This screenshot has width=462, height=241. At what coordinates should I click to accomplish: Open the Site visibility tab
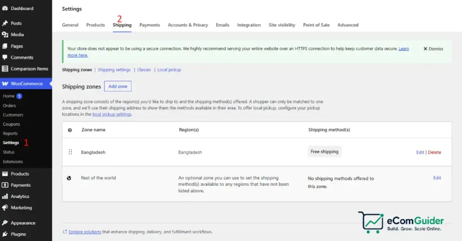[282, 25]
